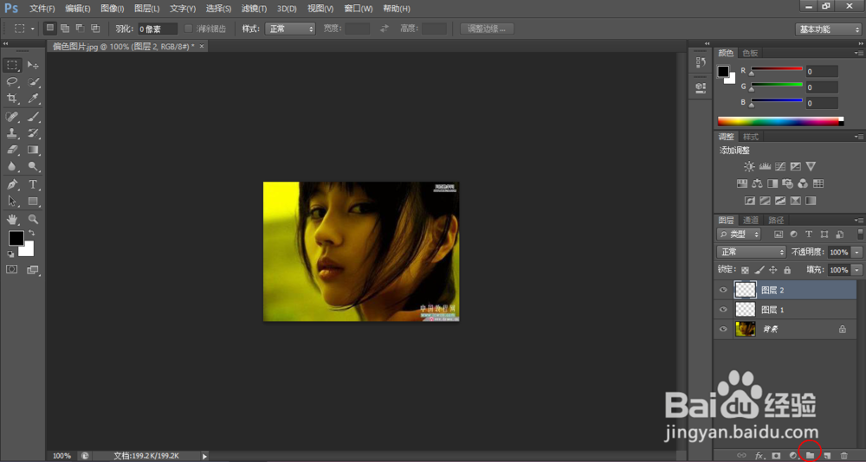Switch to the 通道 tab
The width and height of the screenshot is (866, 462).
(751, 220)
